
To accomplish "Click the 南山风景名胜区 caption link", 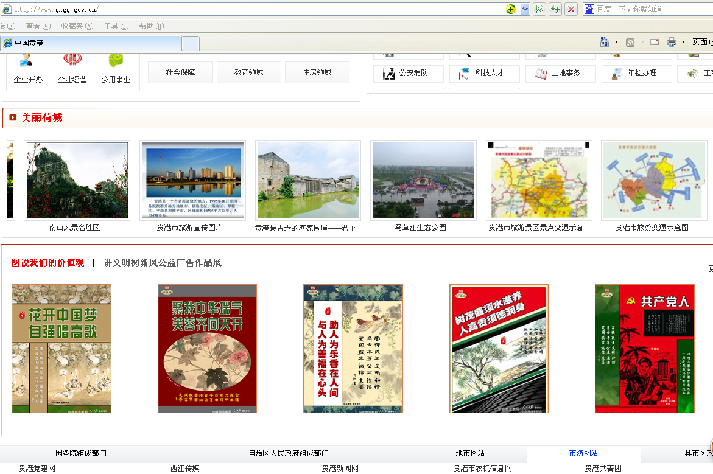I will tap(74, 227).
